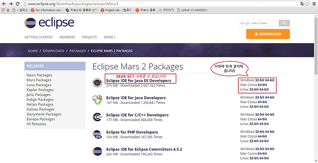Click the Java EE Developers package icon
This screenshot has height=163, width=318.
(97, 83)
